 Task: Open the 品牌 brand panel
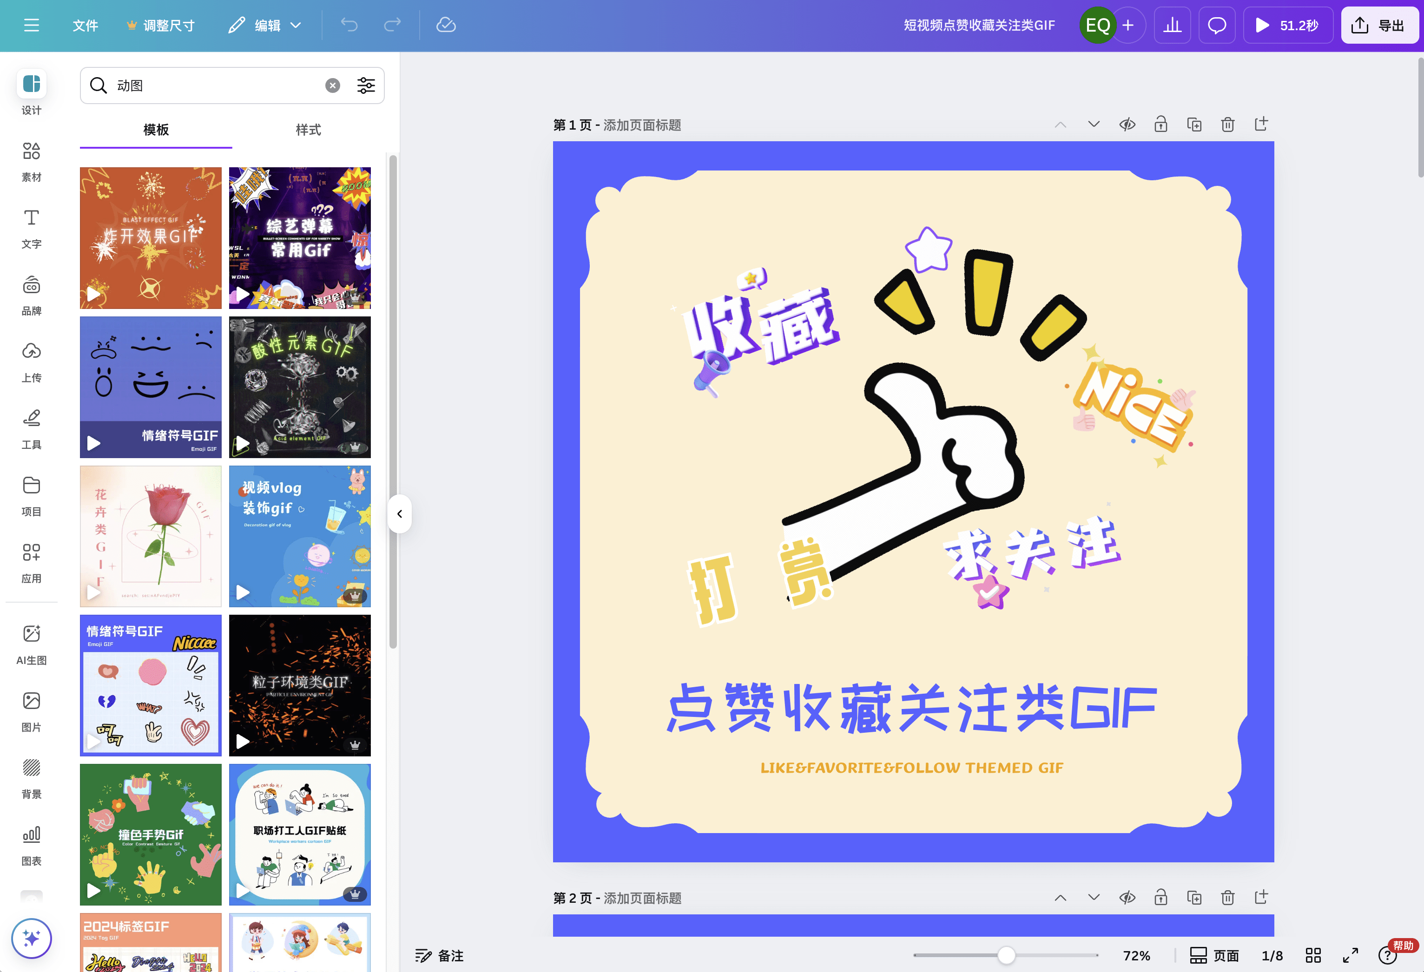click(31, 295)
